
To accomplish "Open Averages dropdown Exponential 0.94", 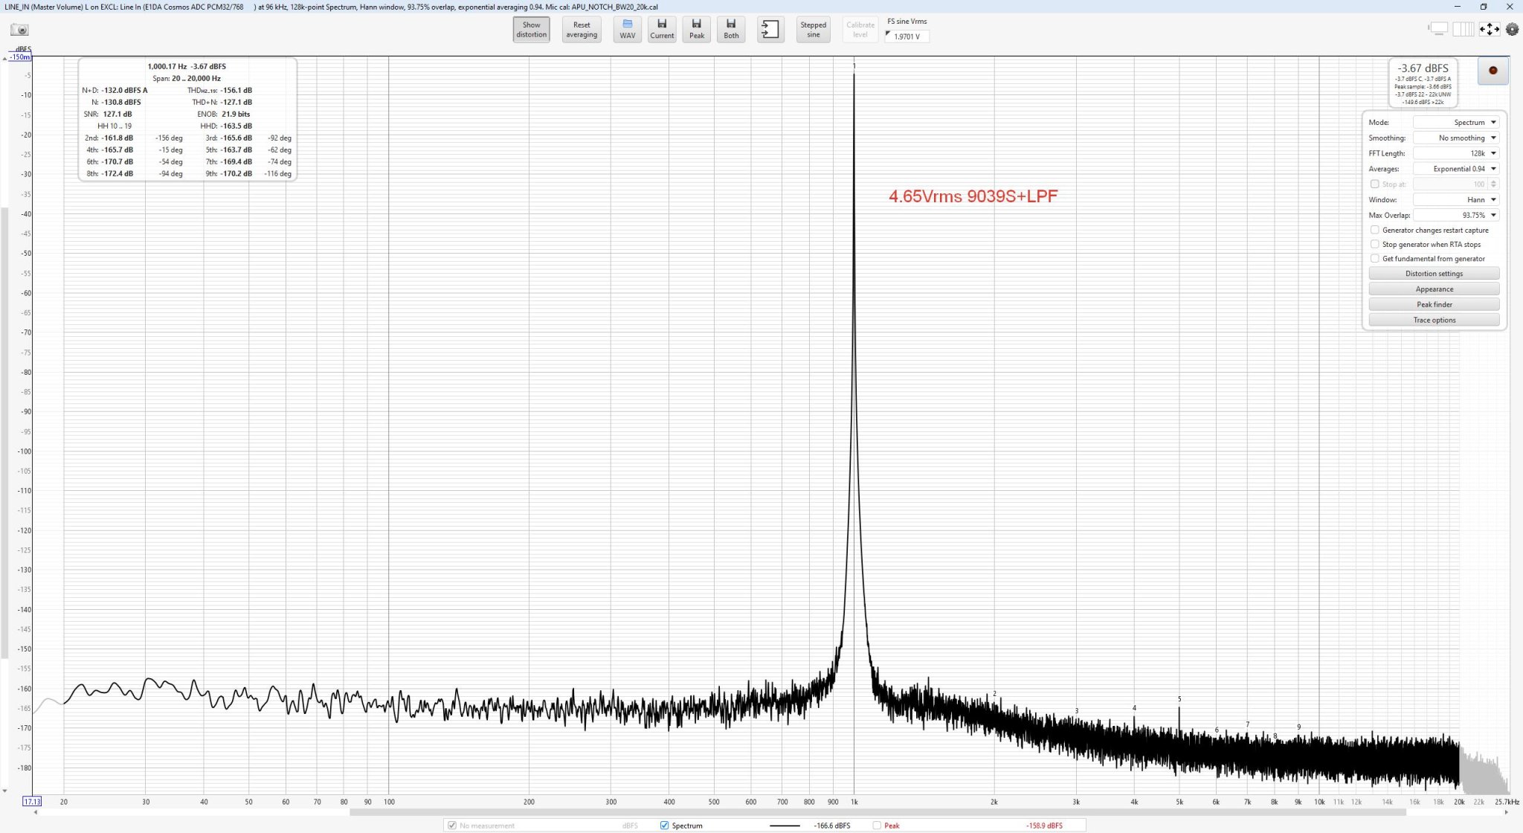I will click(x=1456, y=169).
